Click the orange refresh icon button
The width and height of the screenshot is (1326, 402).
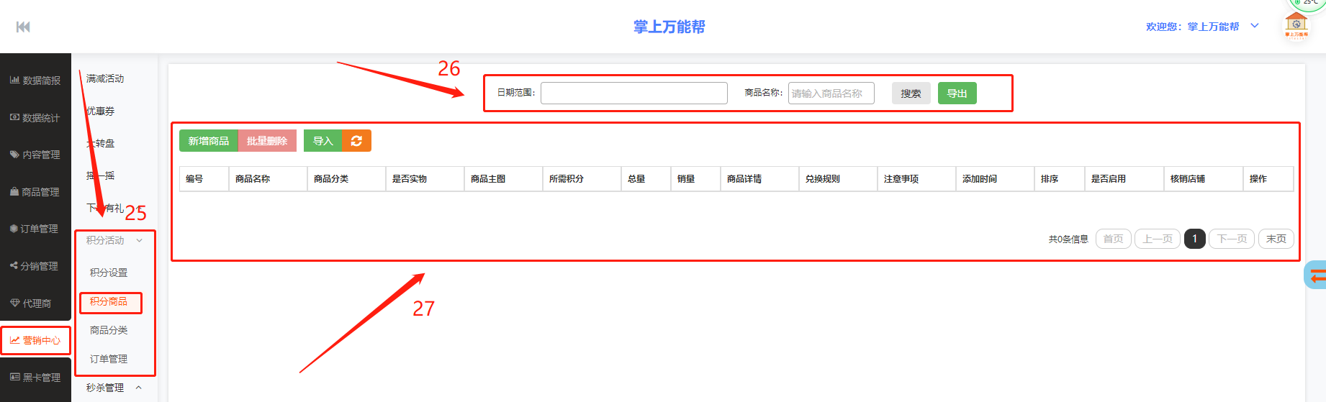click(356, 141)
